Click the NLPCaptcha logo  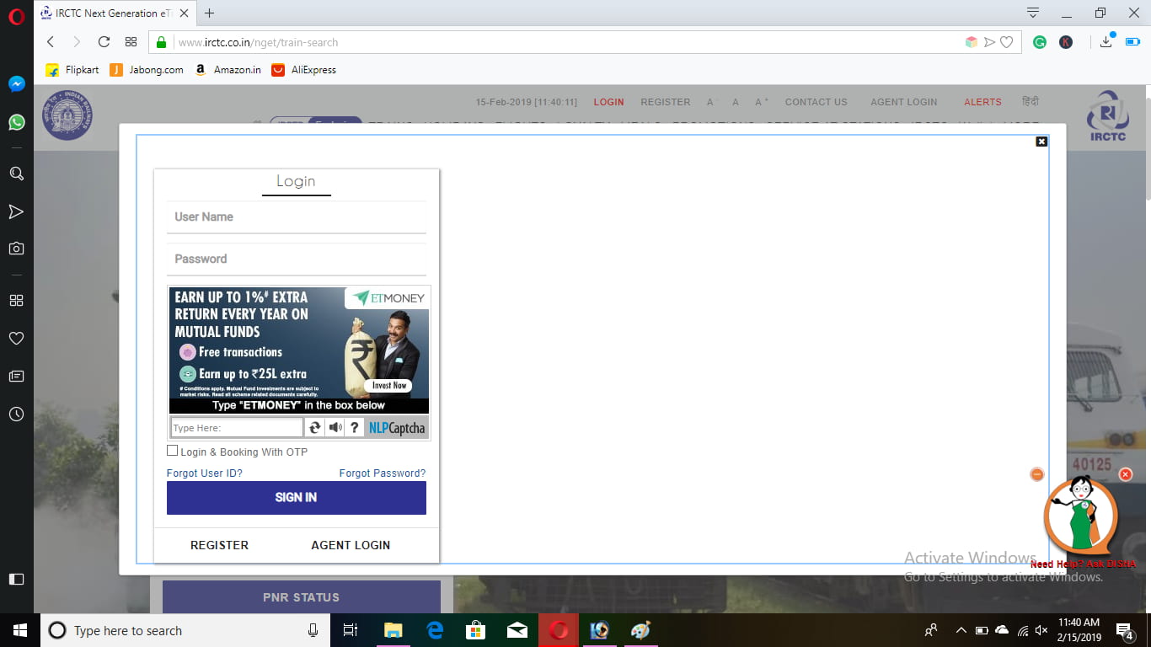point(397,427)
